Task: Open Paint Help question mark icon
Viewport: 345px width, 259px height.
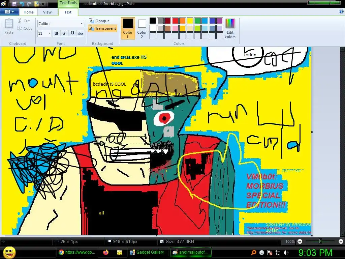Action: [341, 12]
